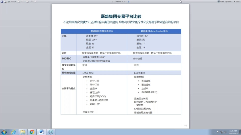
Task: Switch to Google Chrome in the taskbar
Action: [32, 132]
